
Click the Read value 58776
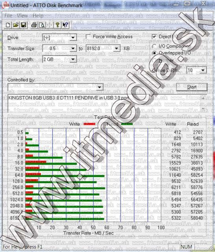tap(196, 187)
